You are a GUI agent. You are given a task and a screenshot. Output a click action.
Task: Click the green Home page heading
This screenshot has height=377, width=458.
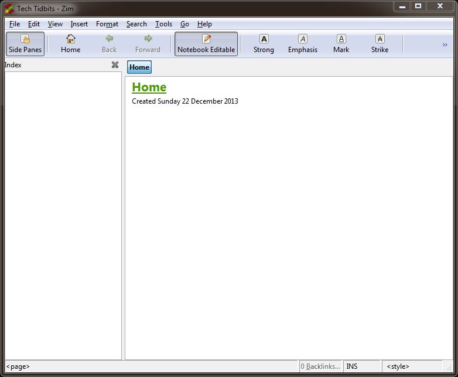pyautogui.click(x=149, y=87)
